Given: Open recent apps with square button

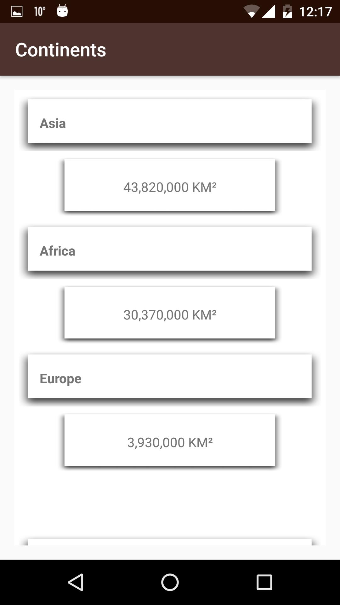Looking at the screenshot, I should pos(264,582).
